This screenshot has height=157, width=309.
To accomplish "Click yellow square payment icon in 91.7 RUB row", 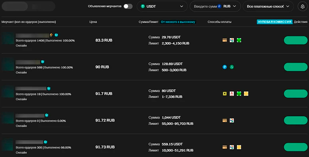I will tap(246, 94).
